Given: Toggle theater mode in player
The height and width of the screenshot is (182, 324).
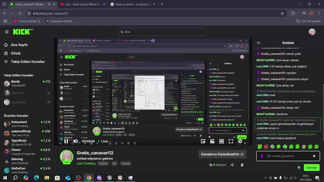Looking at the screenshot, I should click(x=221, y=141).
